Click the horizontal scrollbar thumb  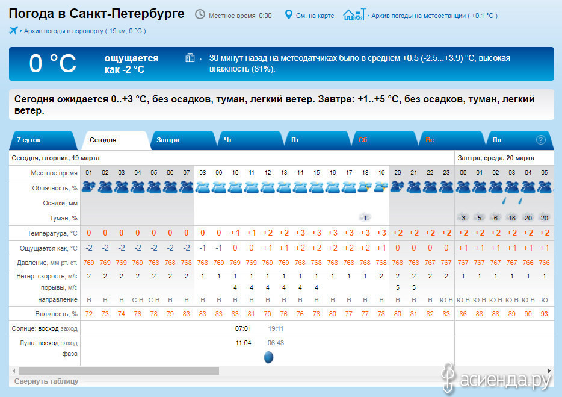tap(119, 370)
